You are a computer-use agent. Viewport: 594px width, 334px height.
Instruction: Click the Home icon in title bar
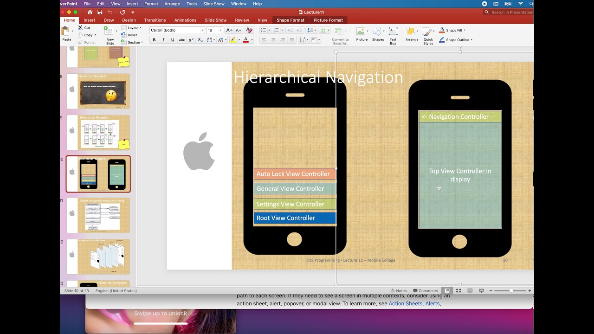[x=90, y=12]
